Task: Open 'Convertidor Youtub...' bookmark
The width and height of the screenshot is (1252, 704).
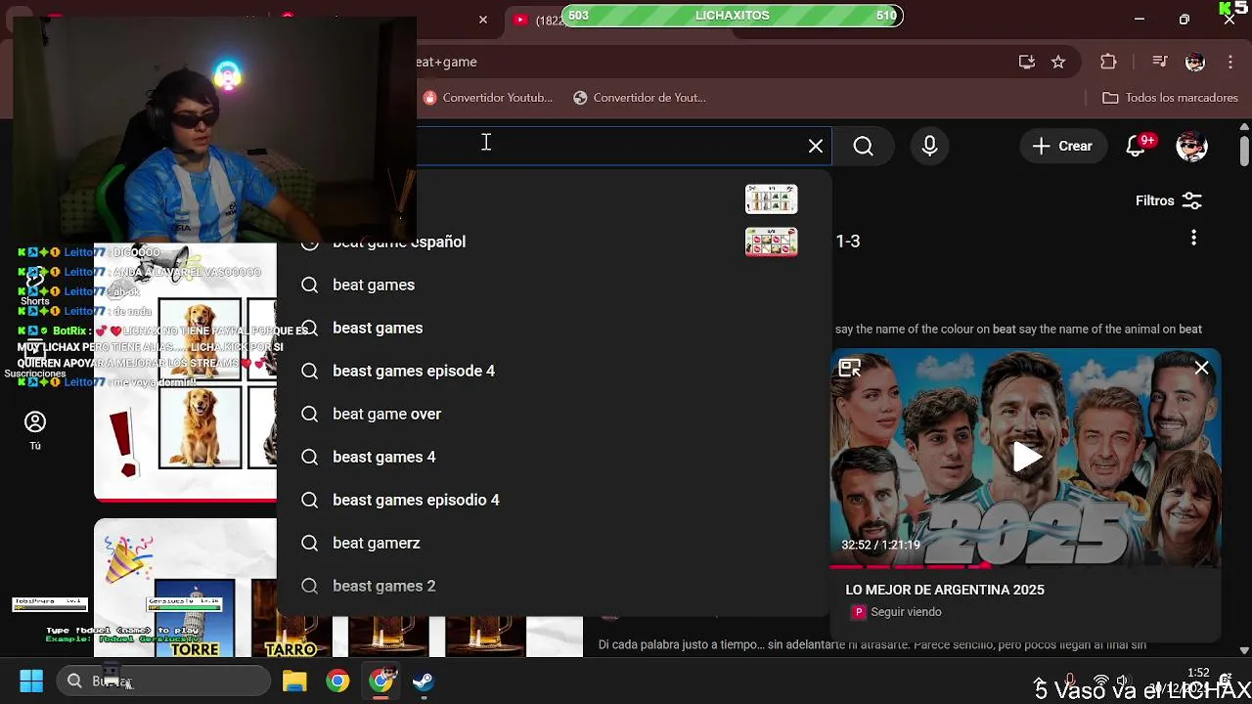Action: tap(488, 98)
